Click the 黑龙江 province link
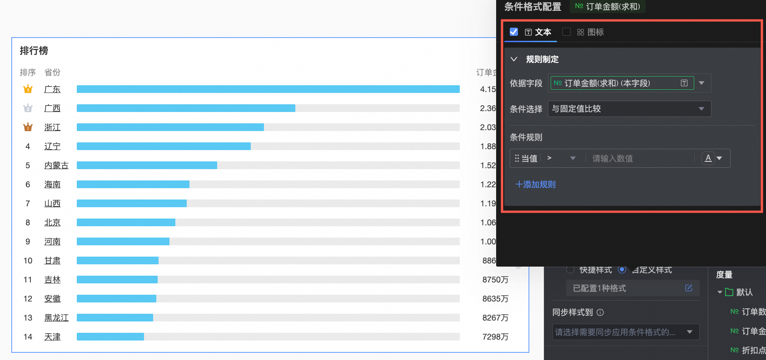The height and width of the screenshot is (360, 766). pos(56,318)
